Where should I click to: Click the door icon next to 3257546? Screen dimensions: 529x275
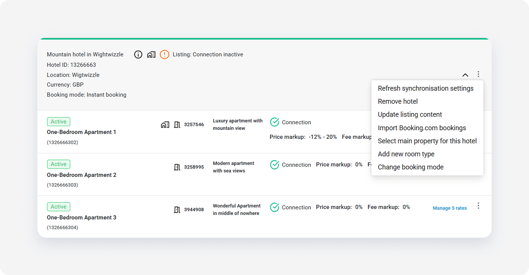pos(177,125)
